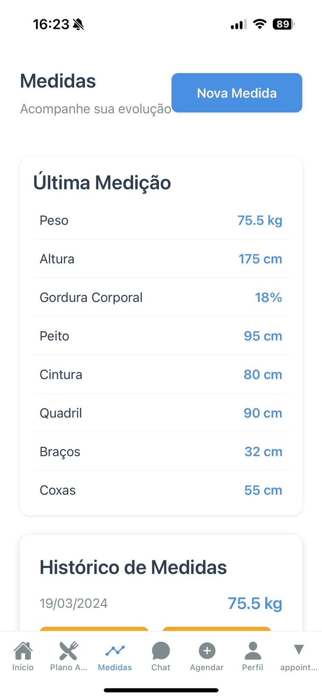322x699 pixels.
Task: Tap the Braços 32 cm row
Action: pyautogui.click(x=161, y=451)
